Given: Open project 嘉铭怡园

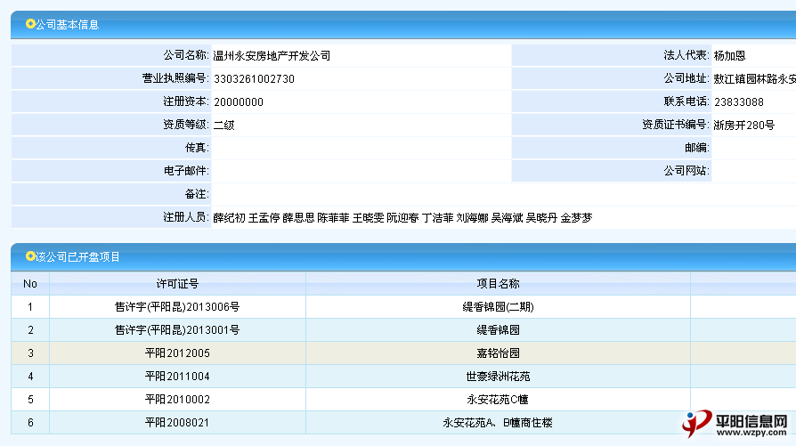Looking at the screenshot, I should 498,353.
